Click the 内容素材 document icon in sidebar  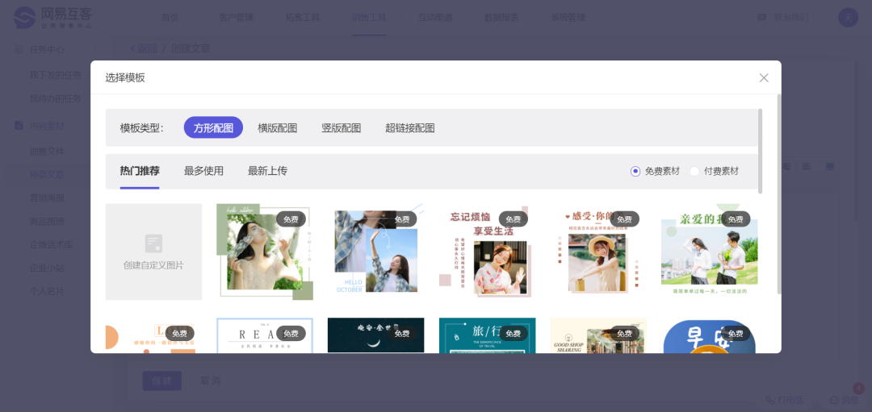(x=19, y=126)
